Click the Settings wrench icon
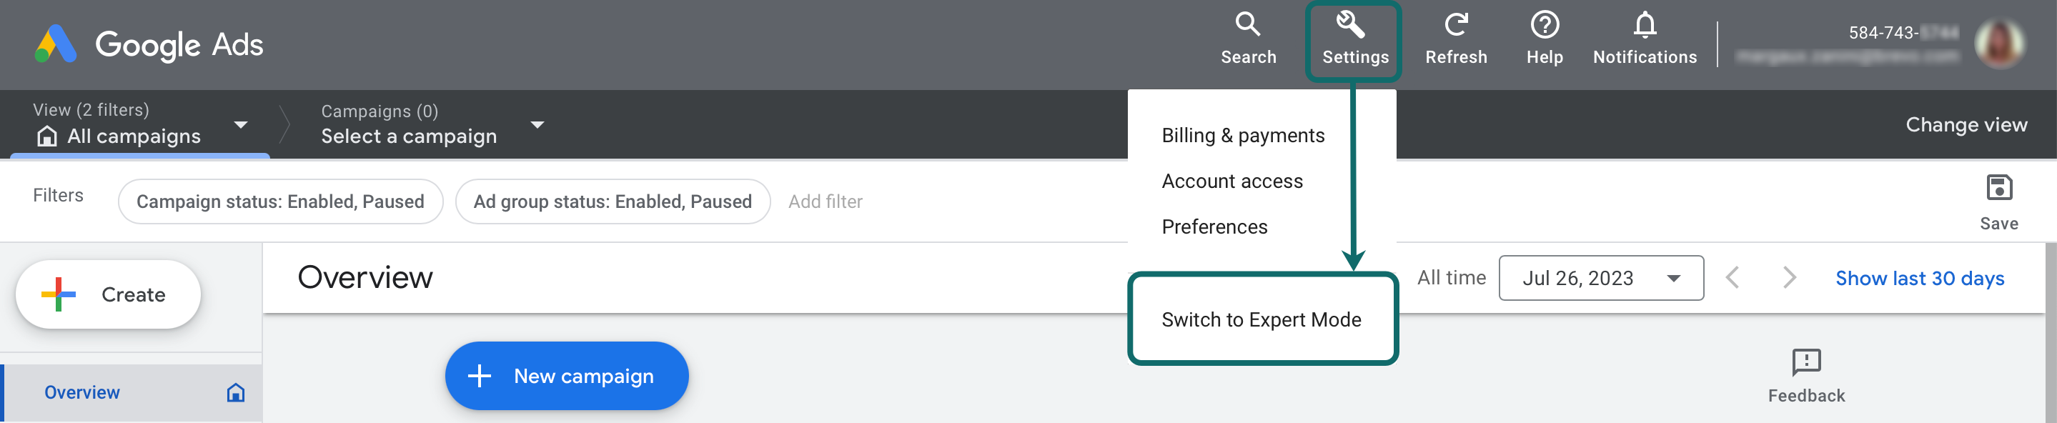 pos(1351,25)
